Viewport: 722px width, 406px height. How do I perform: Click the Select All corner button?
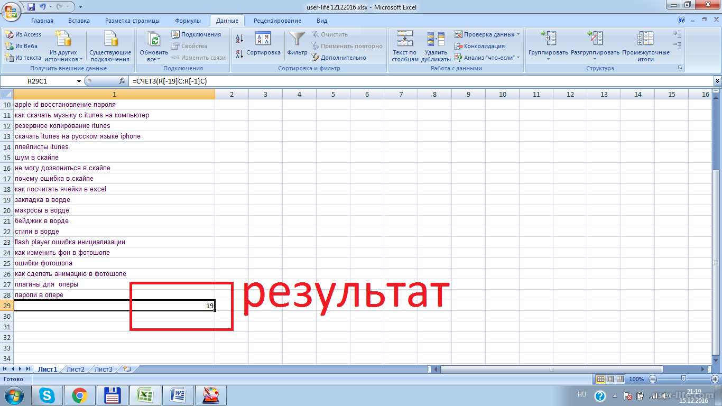point(6,94)
